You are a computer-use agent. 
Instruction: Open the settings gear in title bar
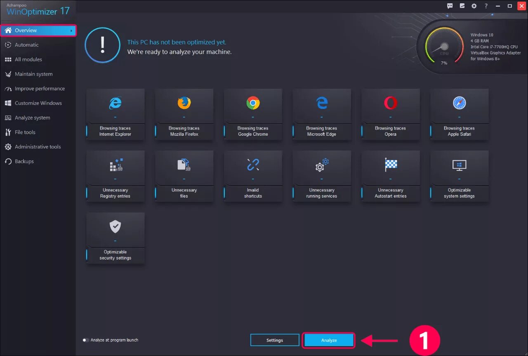tap(474, 6)
